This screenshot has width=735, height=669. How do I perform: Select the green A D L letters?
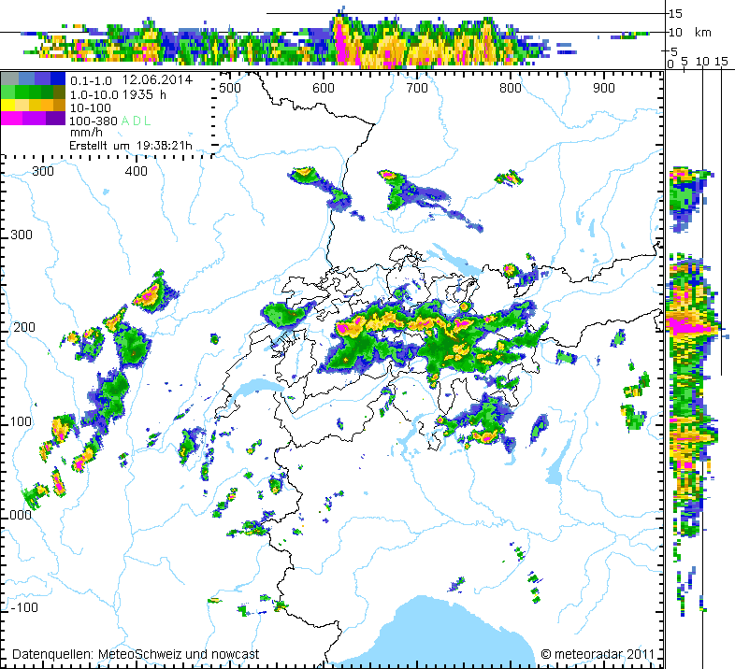coord(136,121)
